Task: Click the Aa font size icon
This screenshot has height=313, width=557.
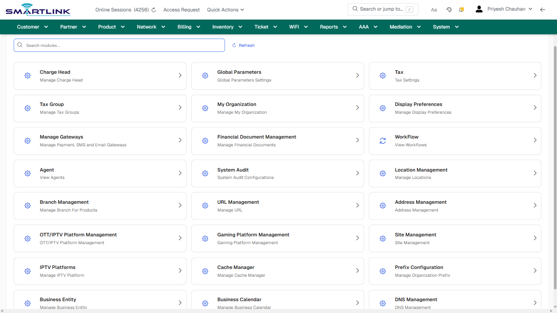Action: (434, 9)
